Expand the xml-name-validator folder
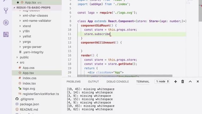Screen dimensions: 202x114 coord(20,21)
